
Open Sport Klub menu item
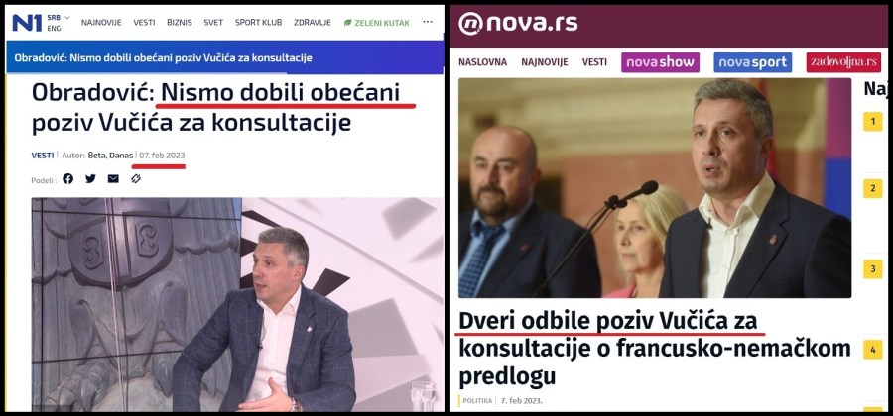point(259,23)
